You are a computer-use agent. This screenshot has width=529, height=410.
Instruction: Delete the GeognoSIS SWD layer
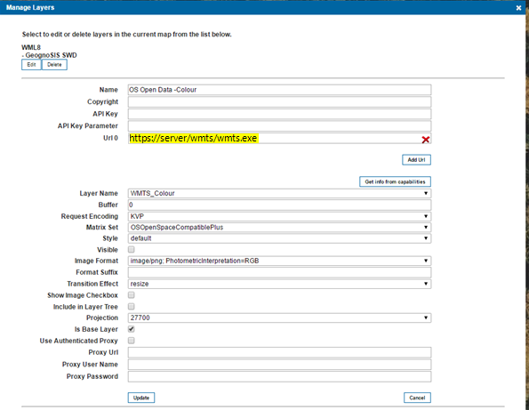click(54, 65)
